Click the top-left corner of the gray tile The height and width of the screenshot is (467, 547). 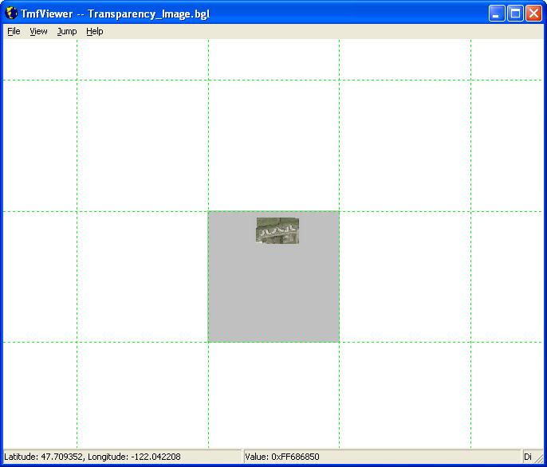[x=210, y=213]
